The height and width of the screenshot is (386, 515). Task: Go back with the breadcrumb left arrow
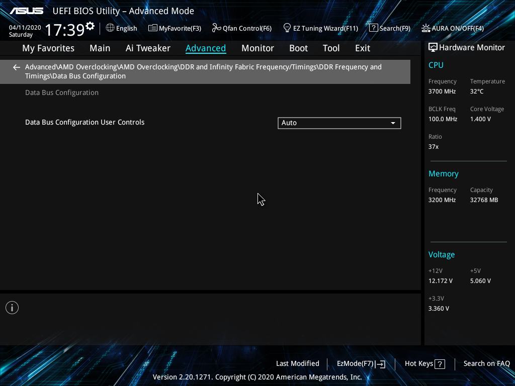[17, 67]
